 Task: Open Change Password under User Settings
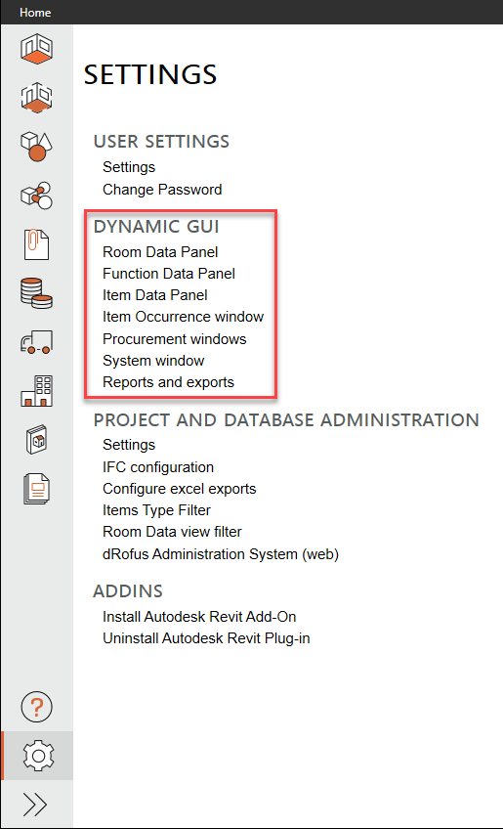162,190
